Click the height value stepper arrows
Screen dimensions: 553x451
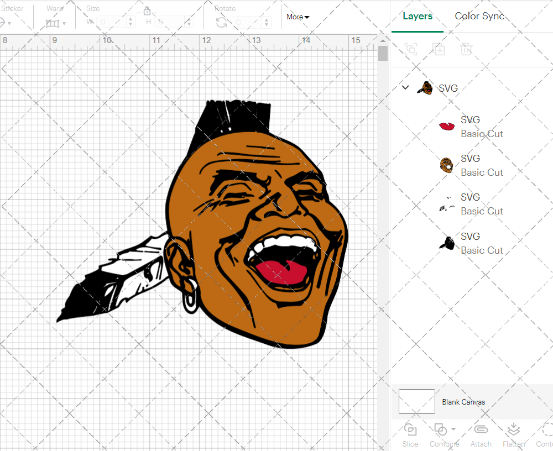(x=189, y=22)
